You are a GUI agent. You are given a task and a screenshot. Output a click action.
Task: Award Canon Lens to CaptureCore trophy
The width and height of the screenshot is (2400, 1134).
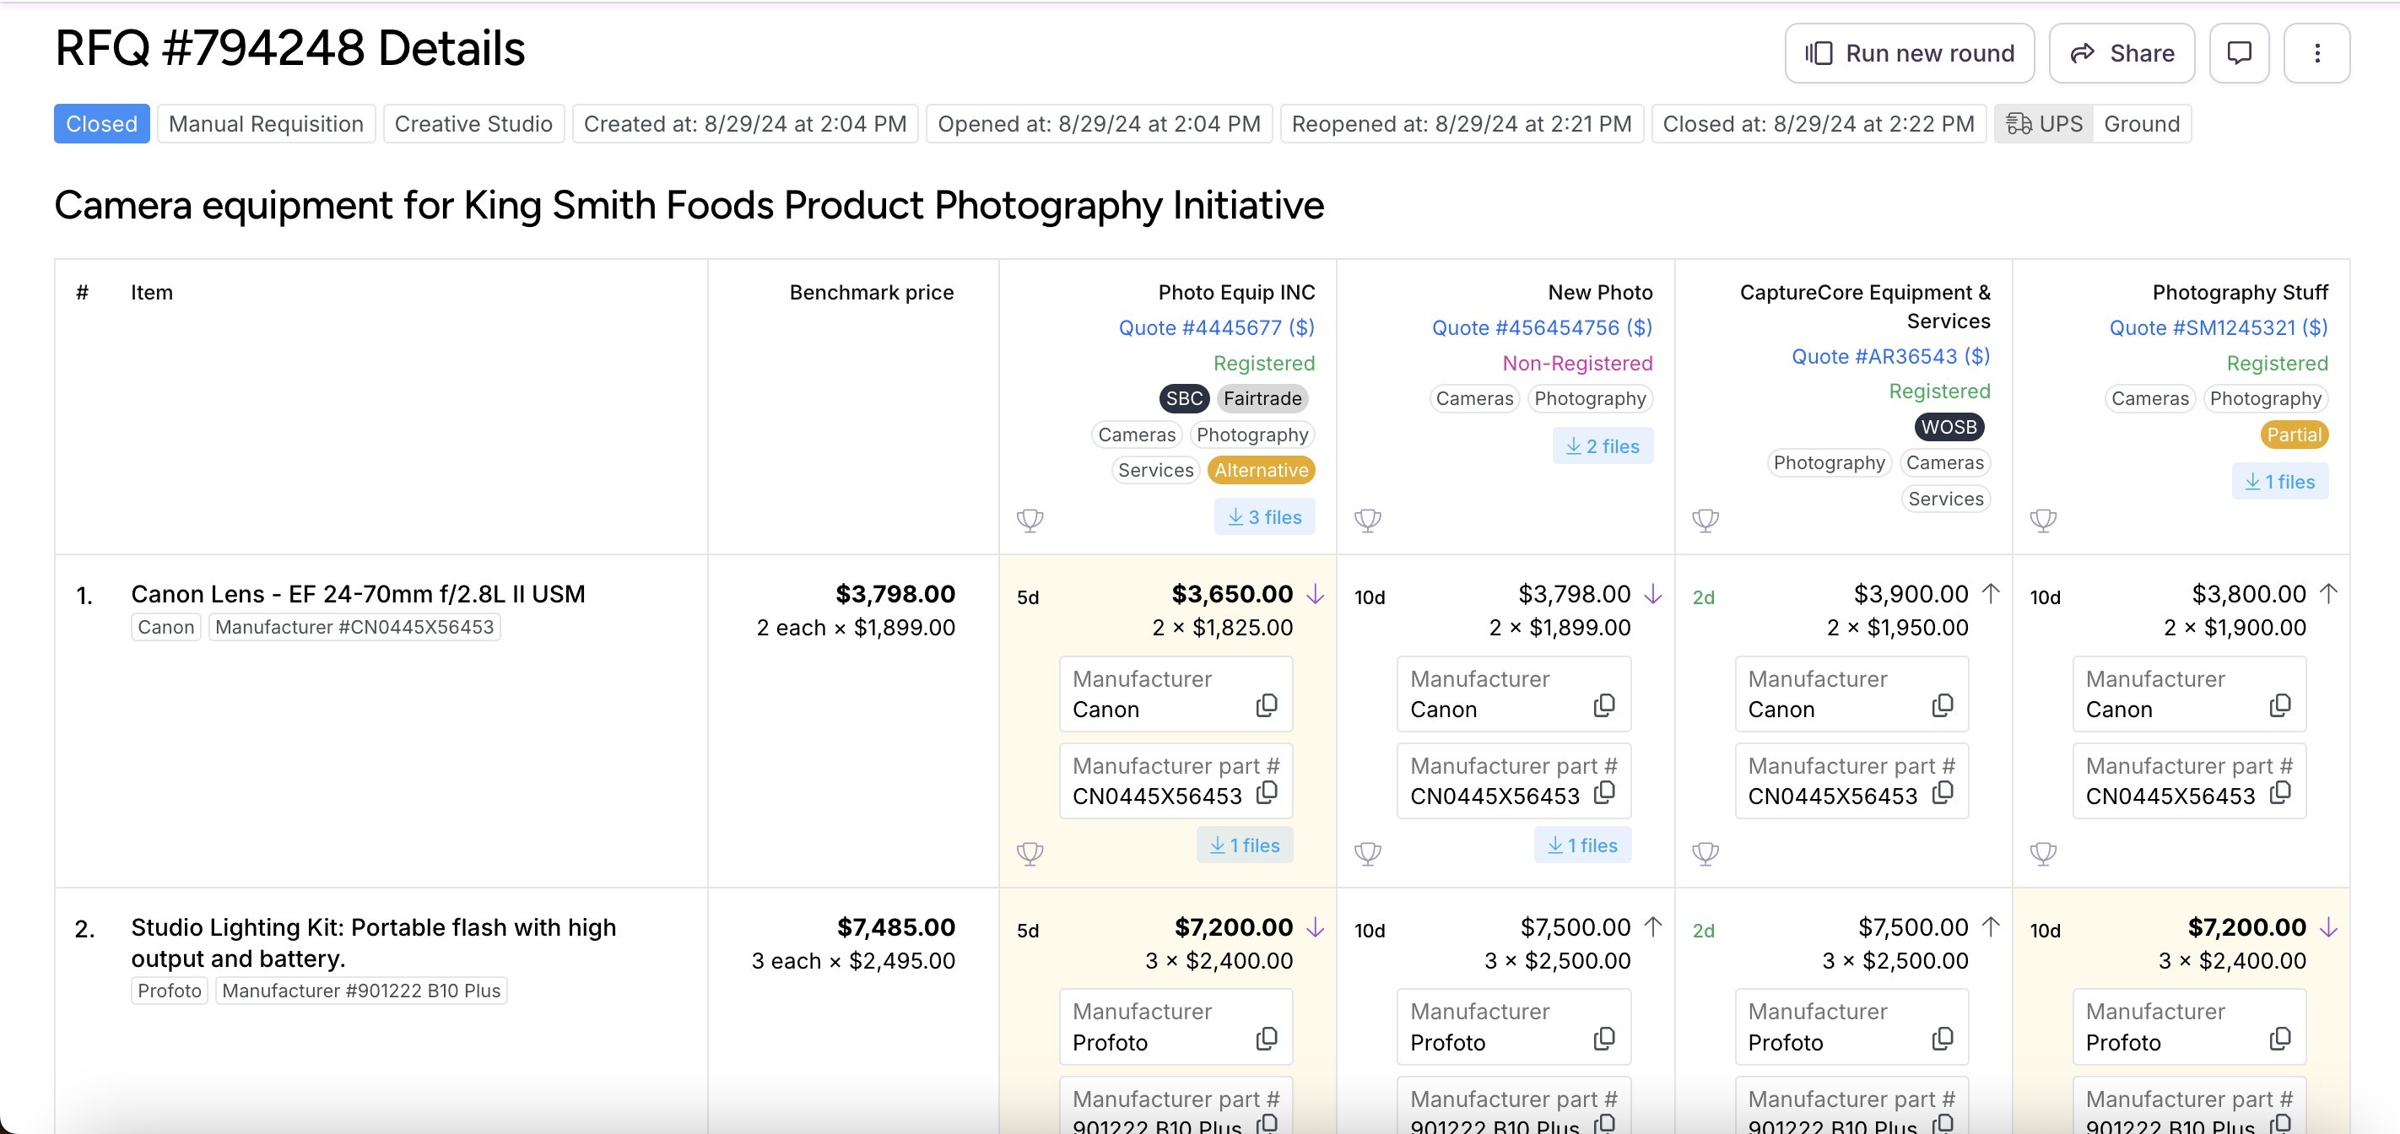coord(1705,852)
